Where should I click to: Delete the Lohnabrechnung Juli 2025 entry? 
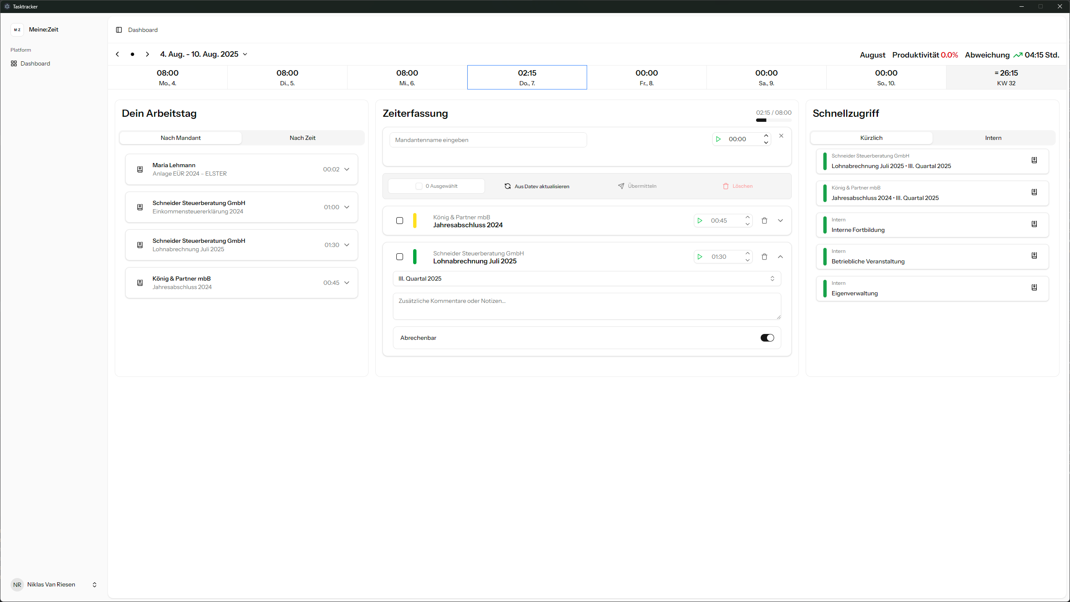coord(764,257)
